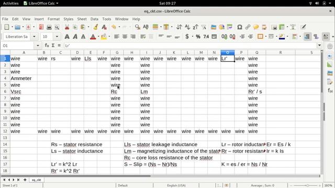Sort descending with ZA up icon
335x188 pixels.
pyautogui.click(x=195, y=27)
